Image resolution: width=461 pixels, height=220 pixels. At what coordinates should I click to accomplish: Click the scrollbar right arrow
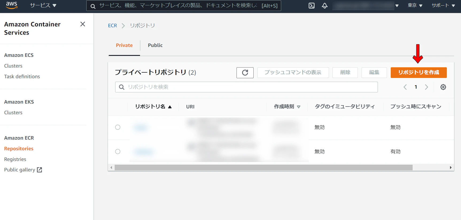coord(451,168)
